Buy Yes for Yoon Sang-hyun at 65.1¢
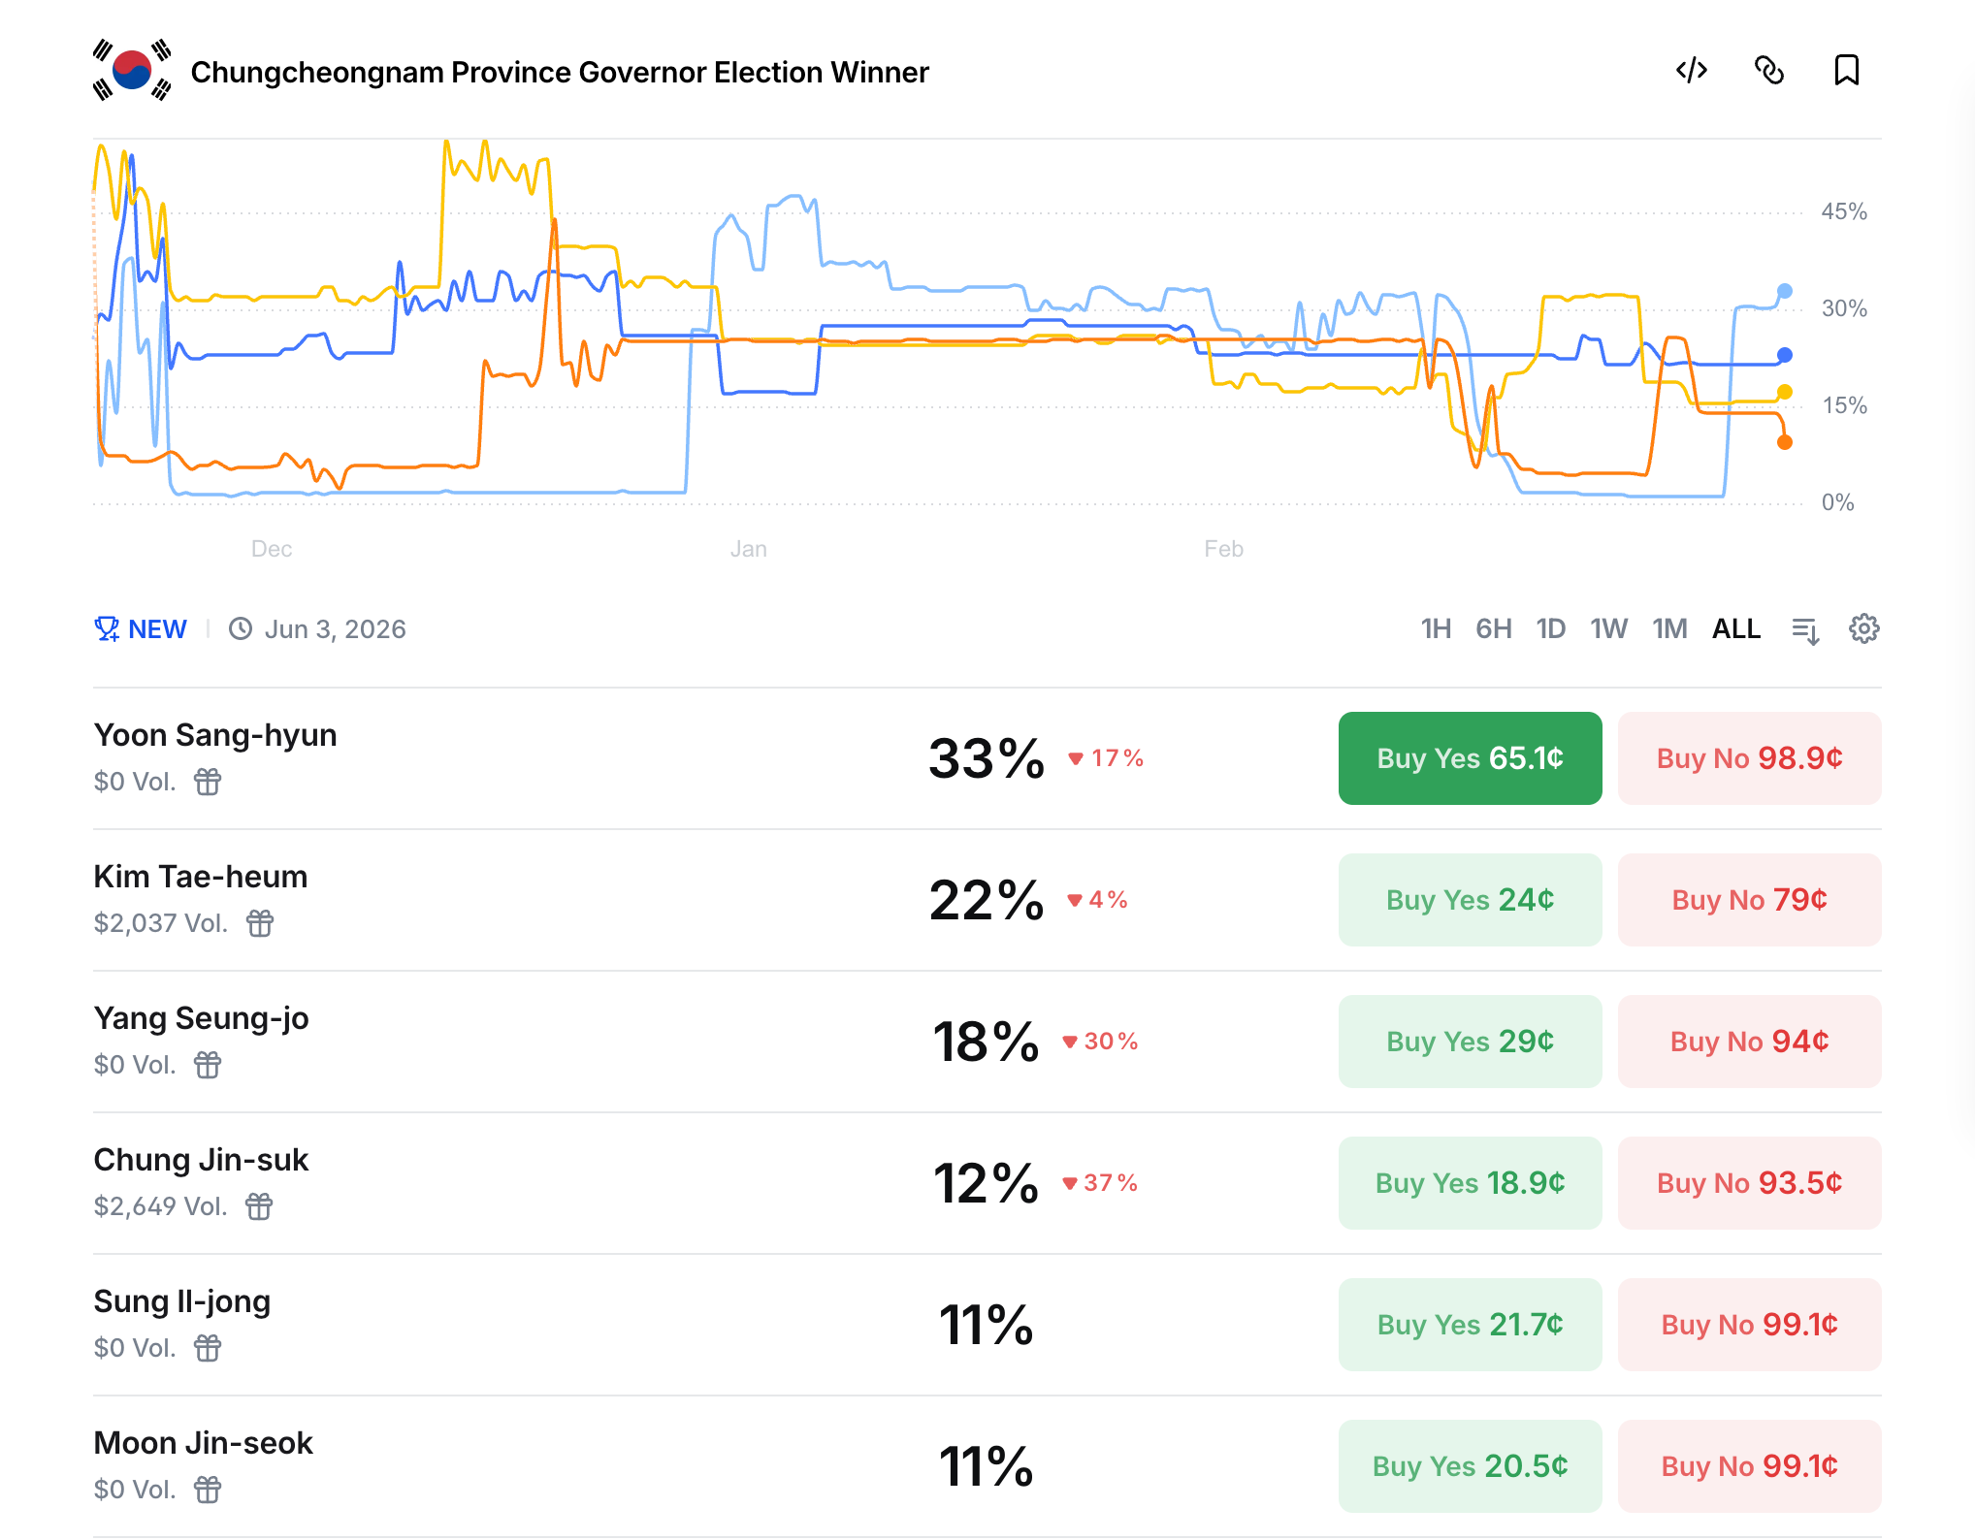 (x=1470, y=758)
